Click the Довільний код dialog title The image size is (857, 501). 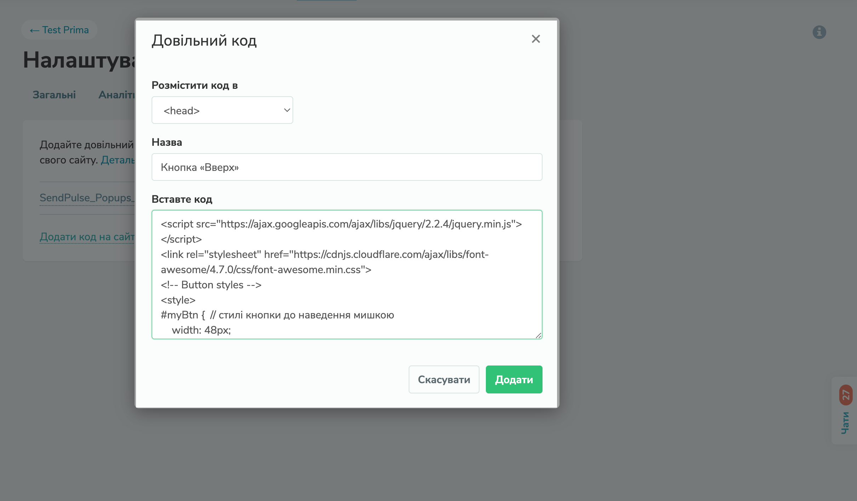coord(204,41)
